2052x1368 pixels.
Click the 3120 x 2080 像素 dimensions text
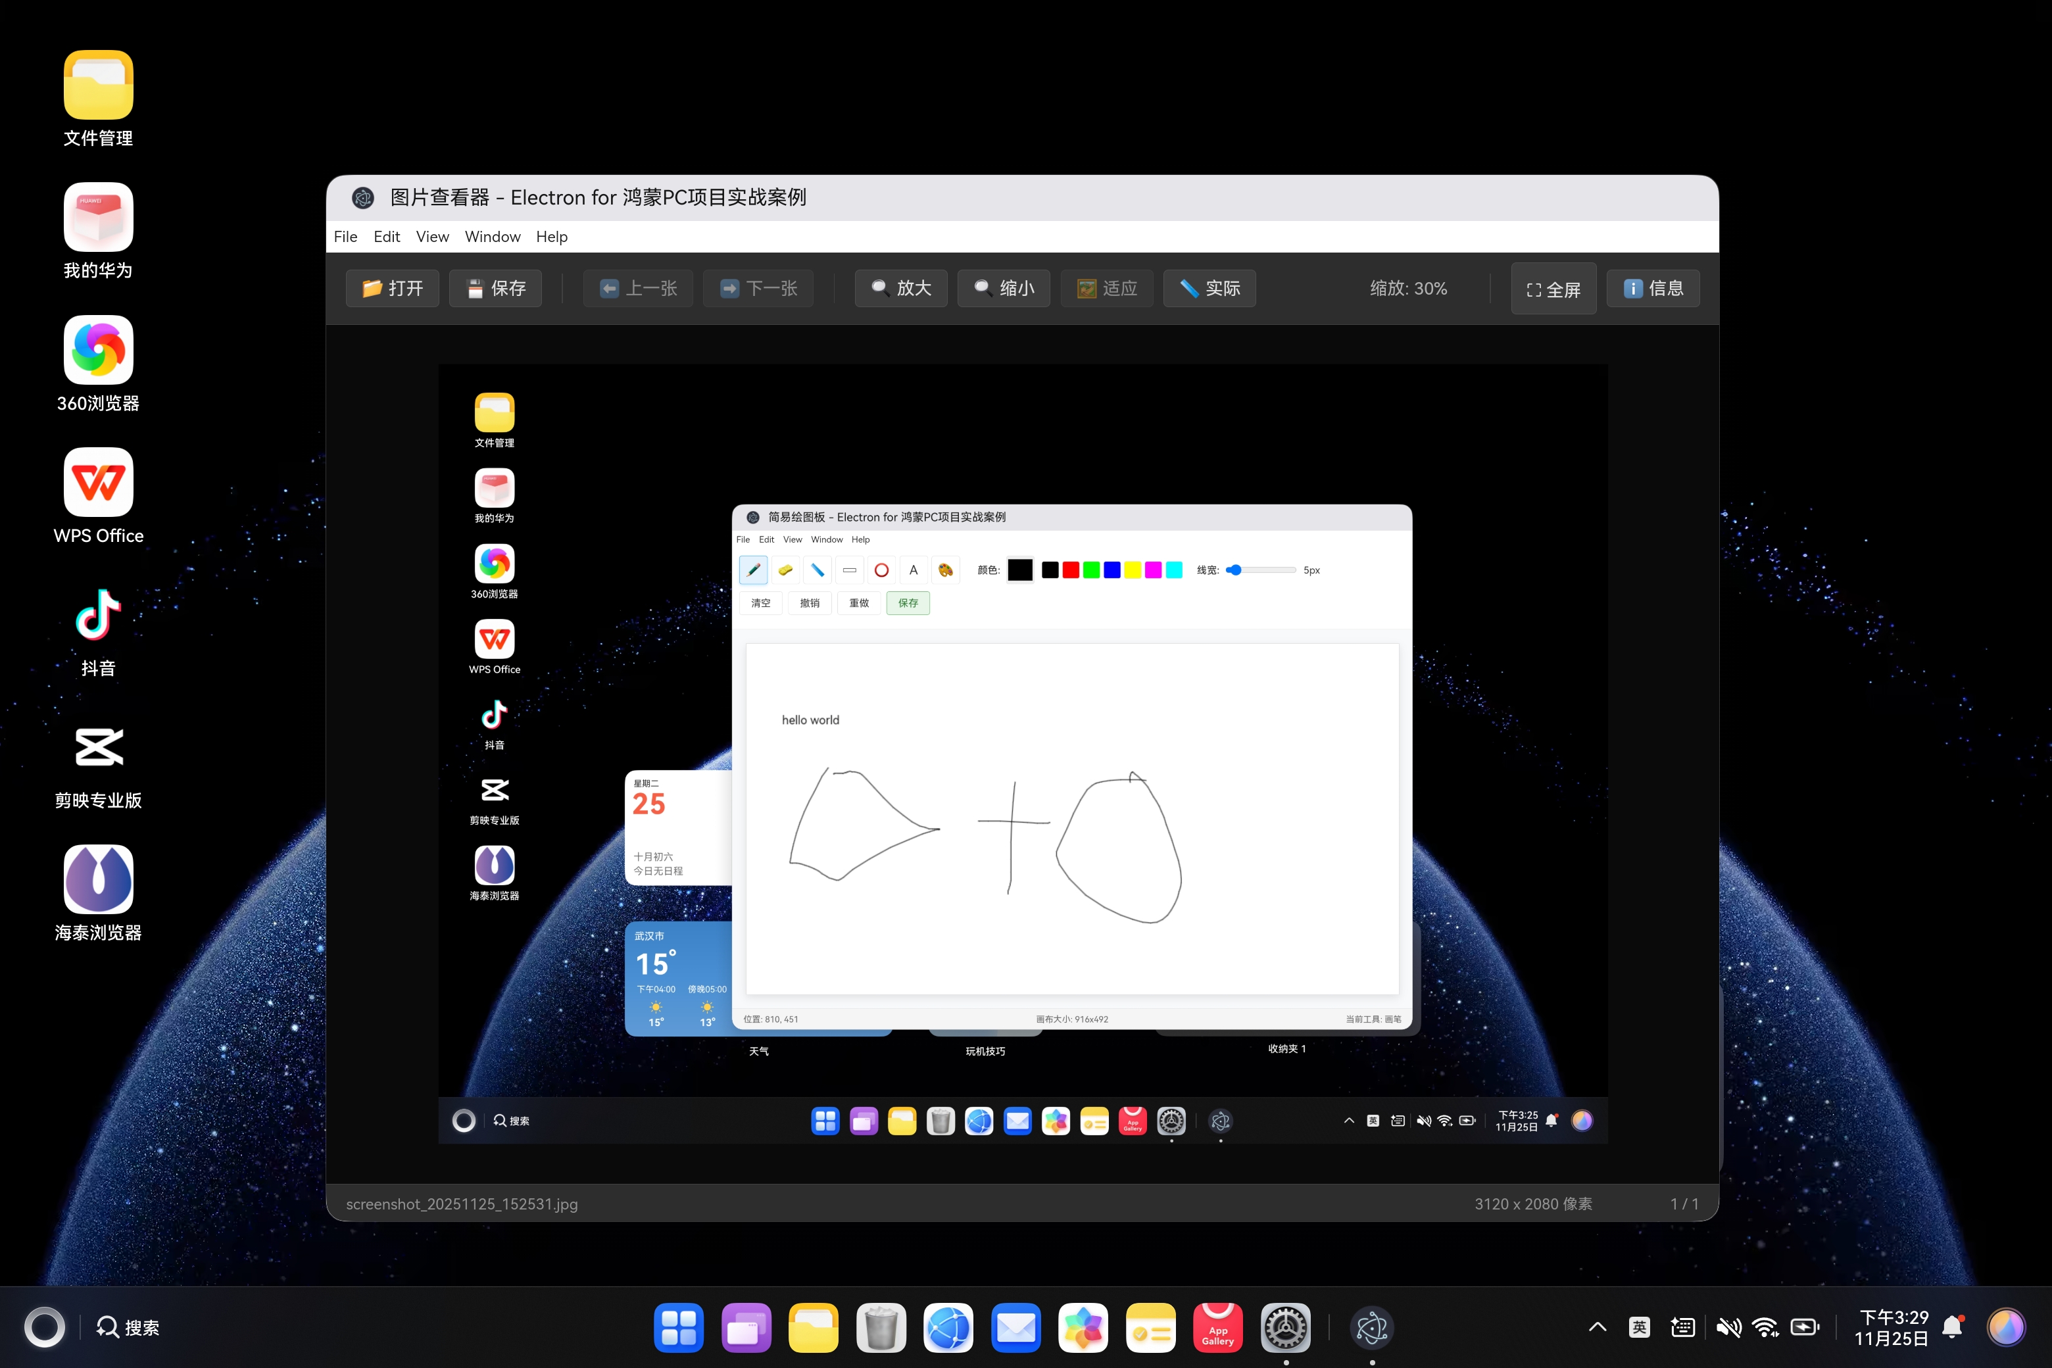click(1534, 1204)
